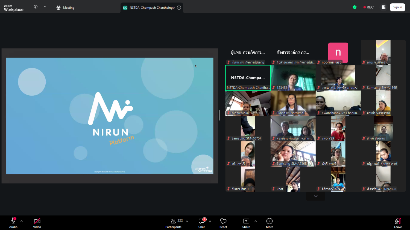410x230 pixels.
Task: Select the Meeting tab
Action: tap(65, 8)
